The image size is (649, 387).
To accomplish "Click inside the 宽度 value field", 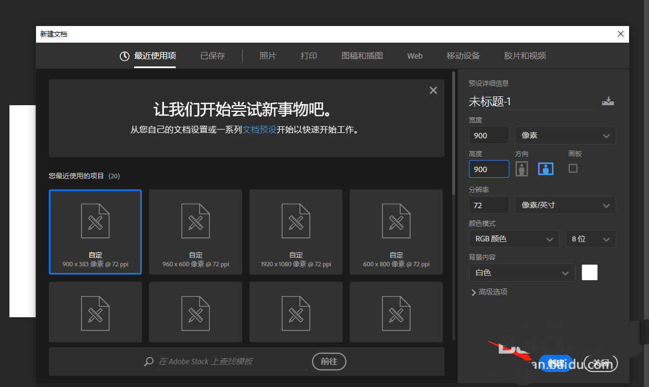I will click(x=488, y=135).
